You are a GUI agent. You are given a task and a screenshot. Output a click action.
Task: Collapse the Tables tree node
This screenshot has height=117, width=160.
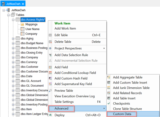pos(9,15)
